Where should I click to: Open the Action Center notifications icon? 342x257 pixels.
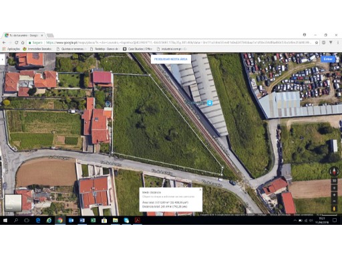coord(335,220)
